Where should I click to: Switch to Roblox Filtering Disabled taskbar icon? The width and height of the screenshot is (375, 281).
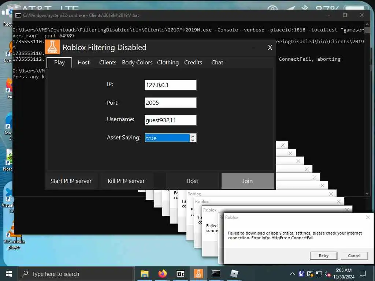point(198,274)
